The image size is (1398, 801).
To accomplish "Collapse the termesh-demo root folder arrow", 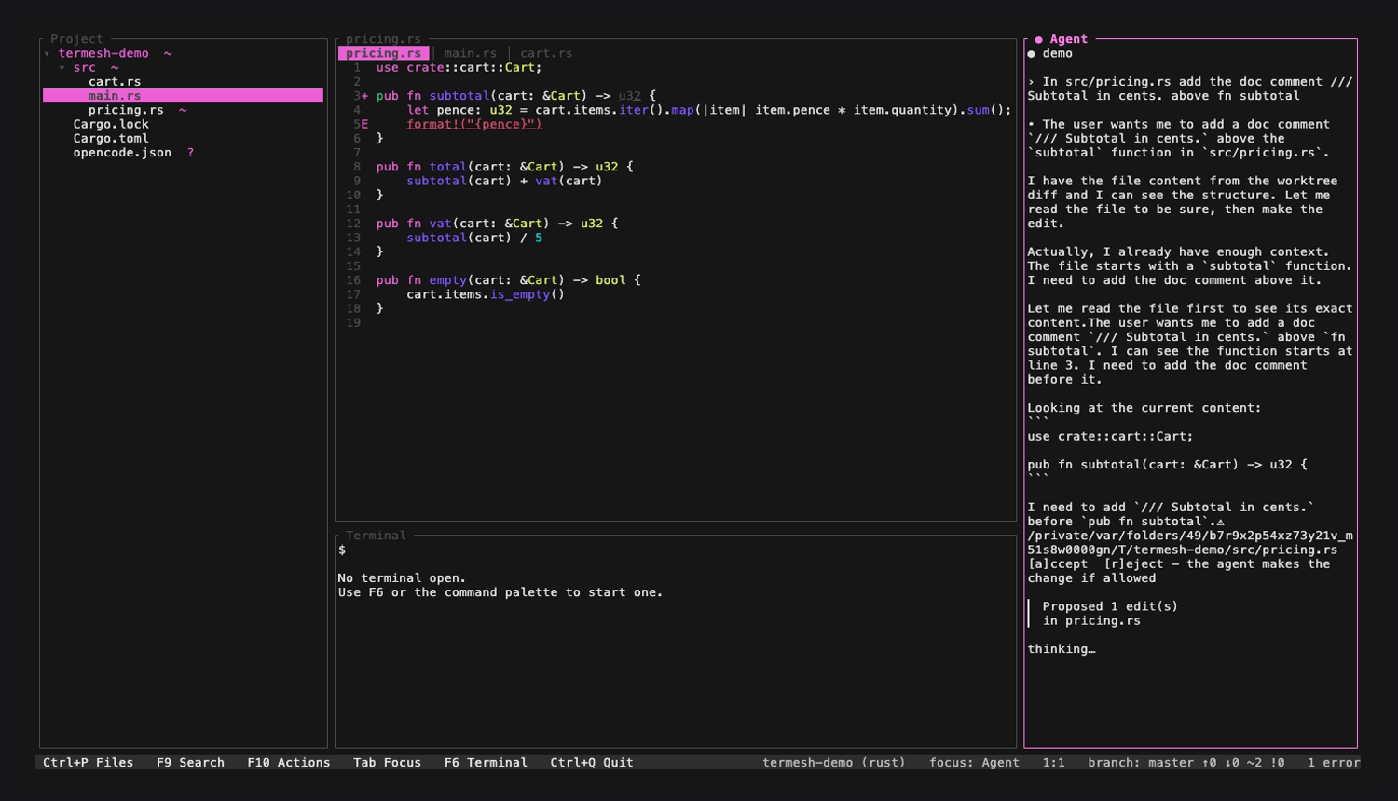I will pos(48,54).
